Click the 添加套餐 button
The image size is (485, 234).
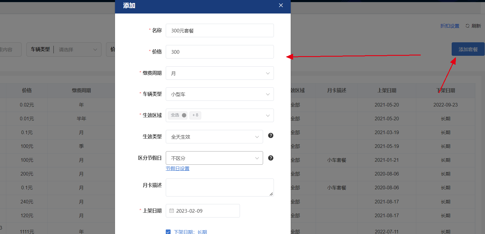[x=468, y=49]
